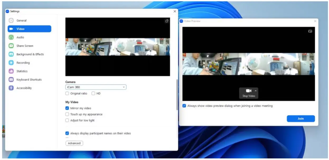Open Share Screen settings from the sidebar

tap(12, 46)
